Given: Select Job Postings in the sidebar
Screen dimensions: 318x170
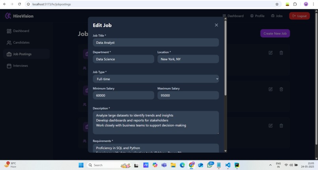Looking at the screenshot, I should coord(26,54).
